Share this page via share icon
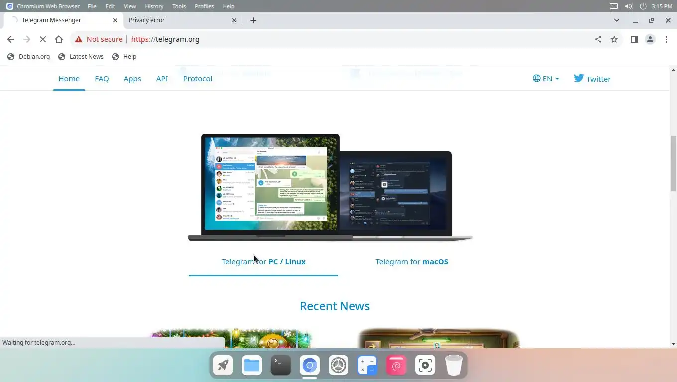This screenshot has width=677, height=382. tap(598, 39)
